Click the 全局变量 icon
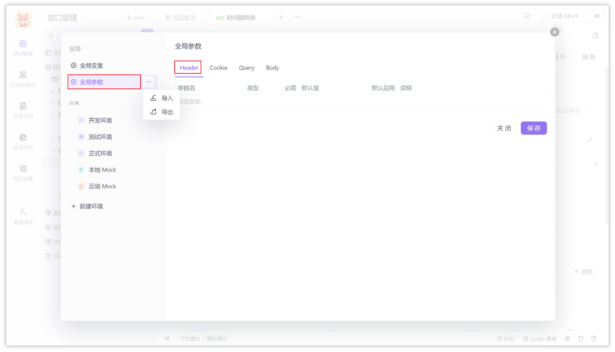The height and width of the screenshot is (352, 615). click(74, 66)
